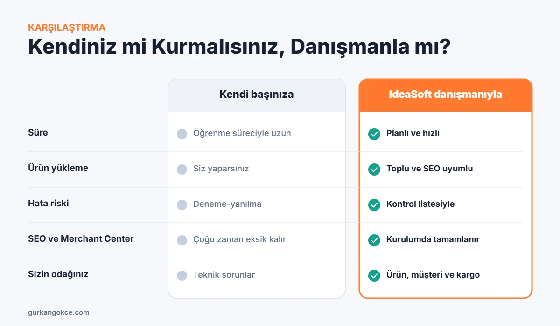Click the text Çoğu zaman eksik kalır
560x326 pixels.
[239, 240]
